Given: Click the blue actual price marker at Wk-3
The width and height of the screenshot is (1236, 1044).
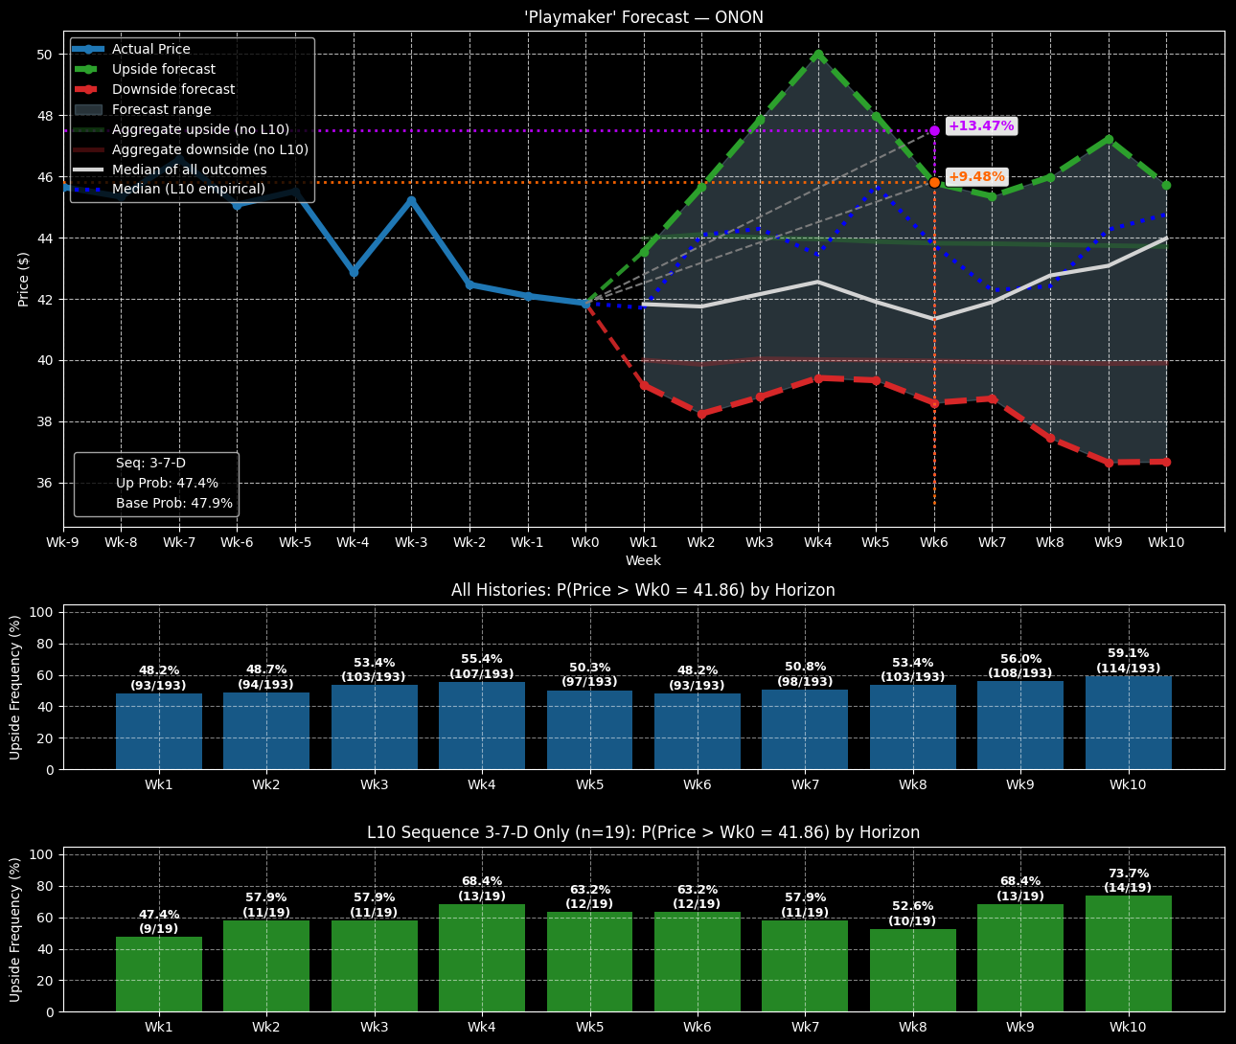Looking at the screenshot, I should (x=411, y=200).
